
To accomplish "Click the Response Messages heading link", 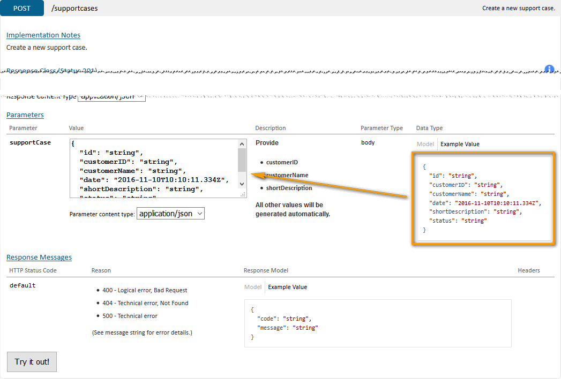I will [x=39, y=257].
